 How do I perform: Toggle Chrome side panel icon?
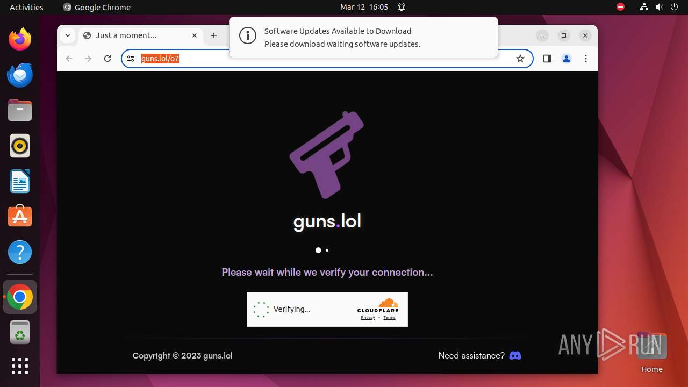547,59
